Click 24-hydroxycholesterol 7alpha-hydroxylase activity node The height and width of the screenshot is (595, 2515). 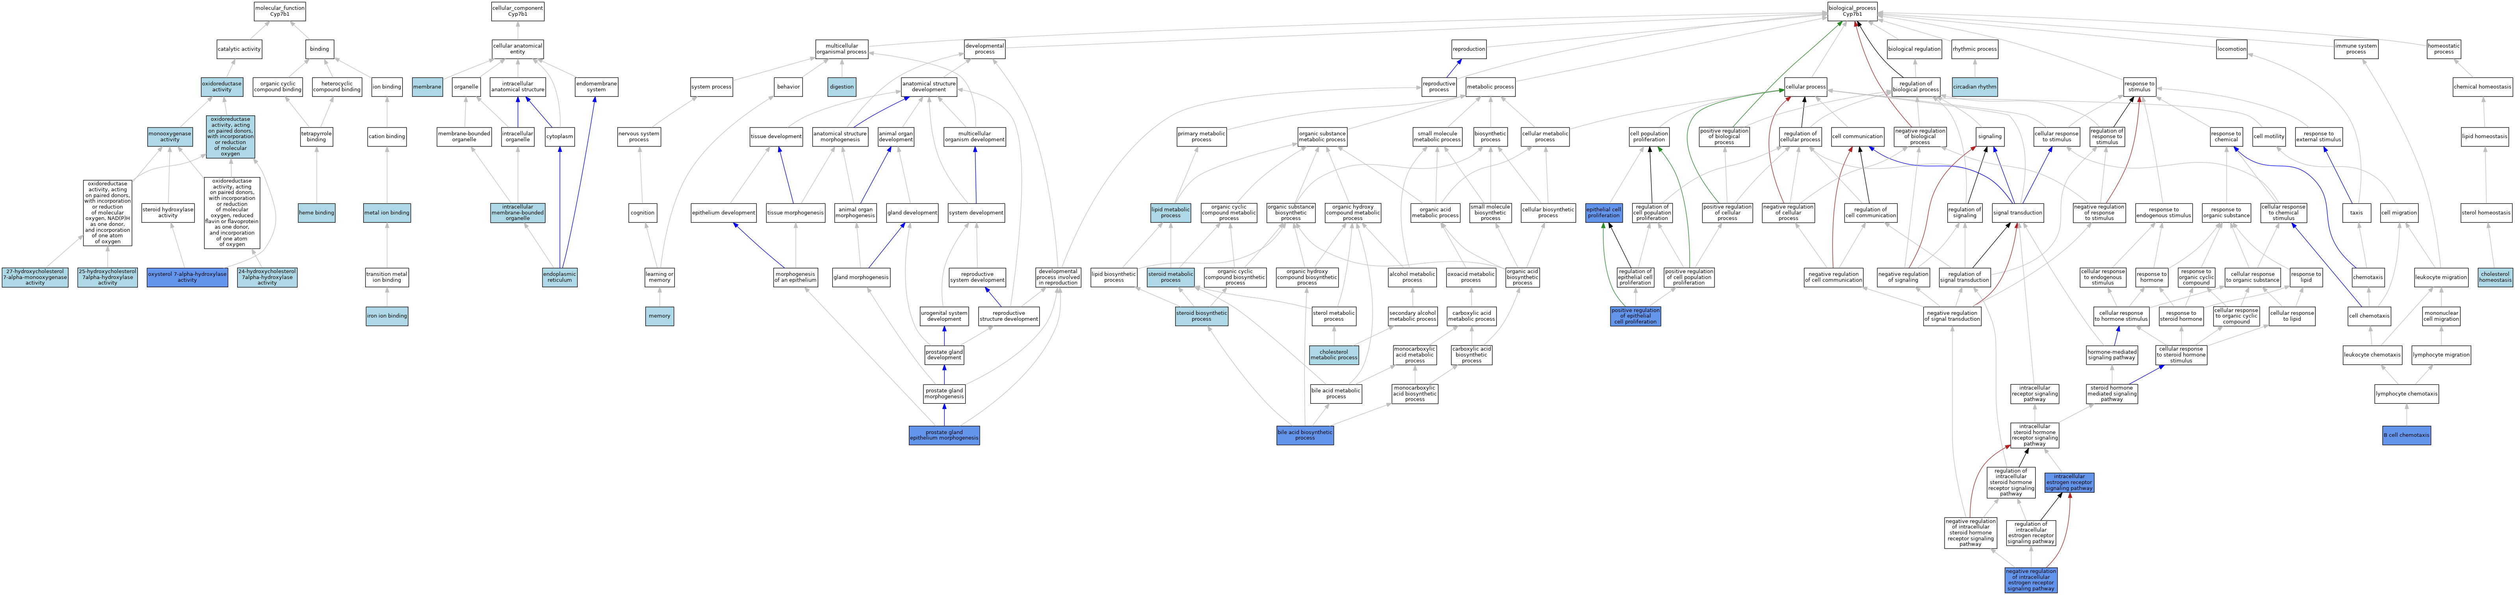[267, 277]
